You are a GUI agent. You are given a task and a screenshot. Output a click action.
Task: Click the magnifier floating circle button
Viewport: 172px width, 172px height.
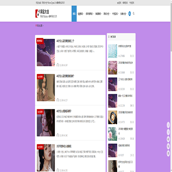(x=168, y=146)
